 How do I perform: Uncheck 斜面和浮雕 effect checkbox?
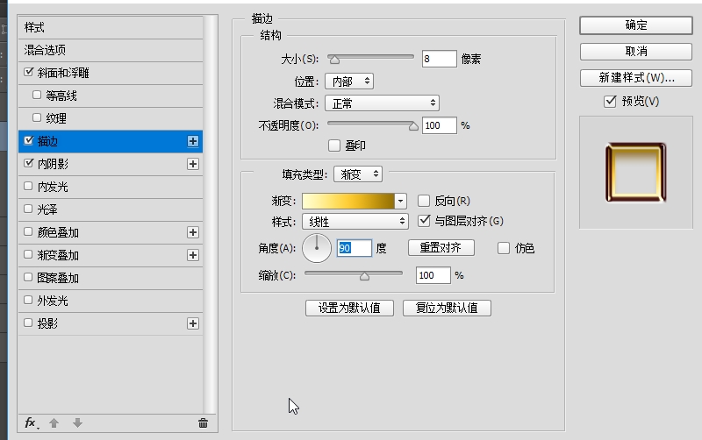pos(29,72)
